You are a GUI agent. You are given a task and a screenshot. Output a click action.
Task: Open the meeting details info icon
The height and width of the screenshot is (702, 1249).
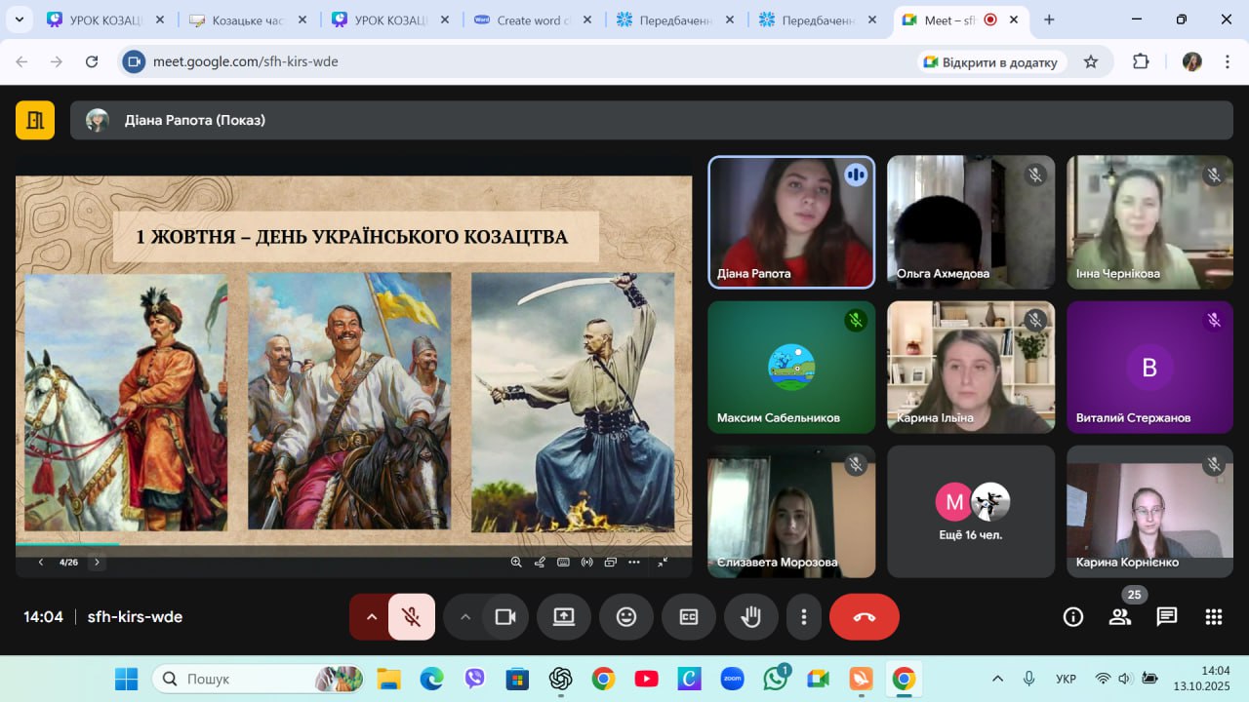tap(1073, 617)
